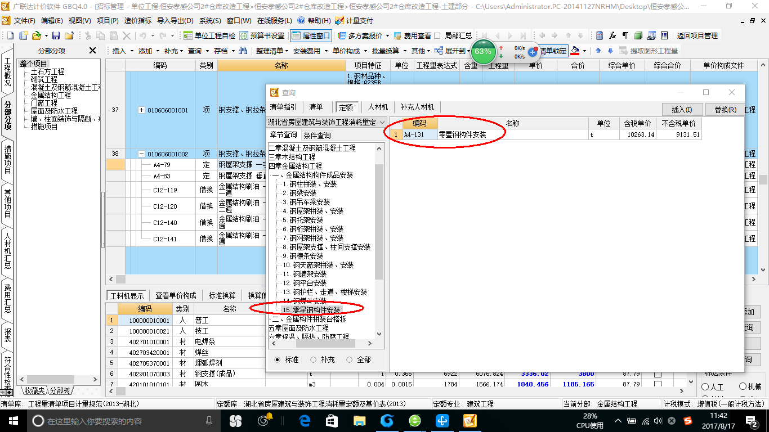
Task: Open the fill color dropdown arrow
Action: point(585,51)
